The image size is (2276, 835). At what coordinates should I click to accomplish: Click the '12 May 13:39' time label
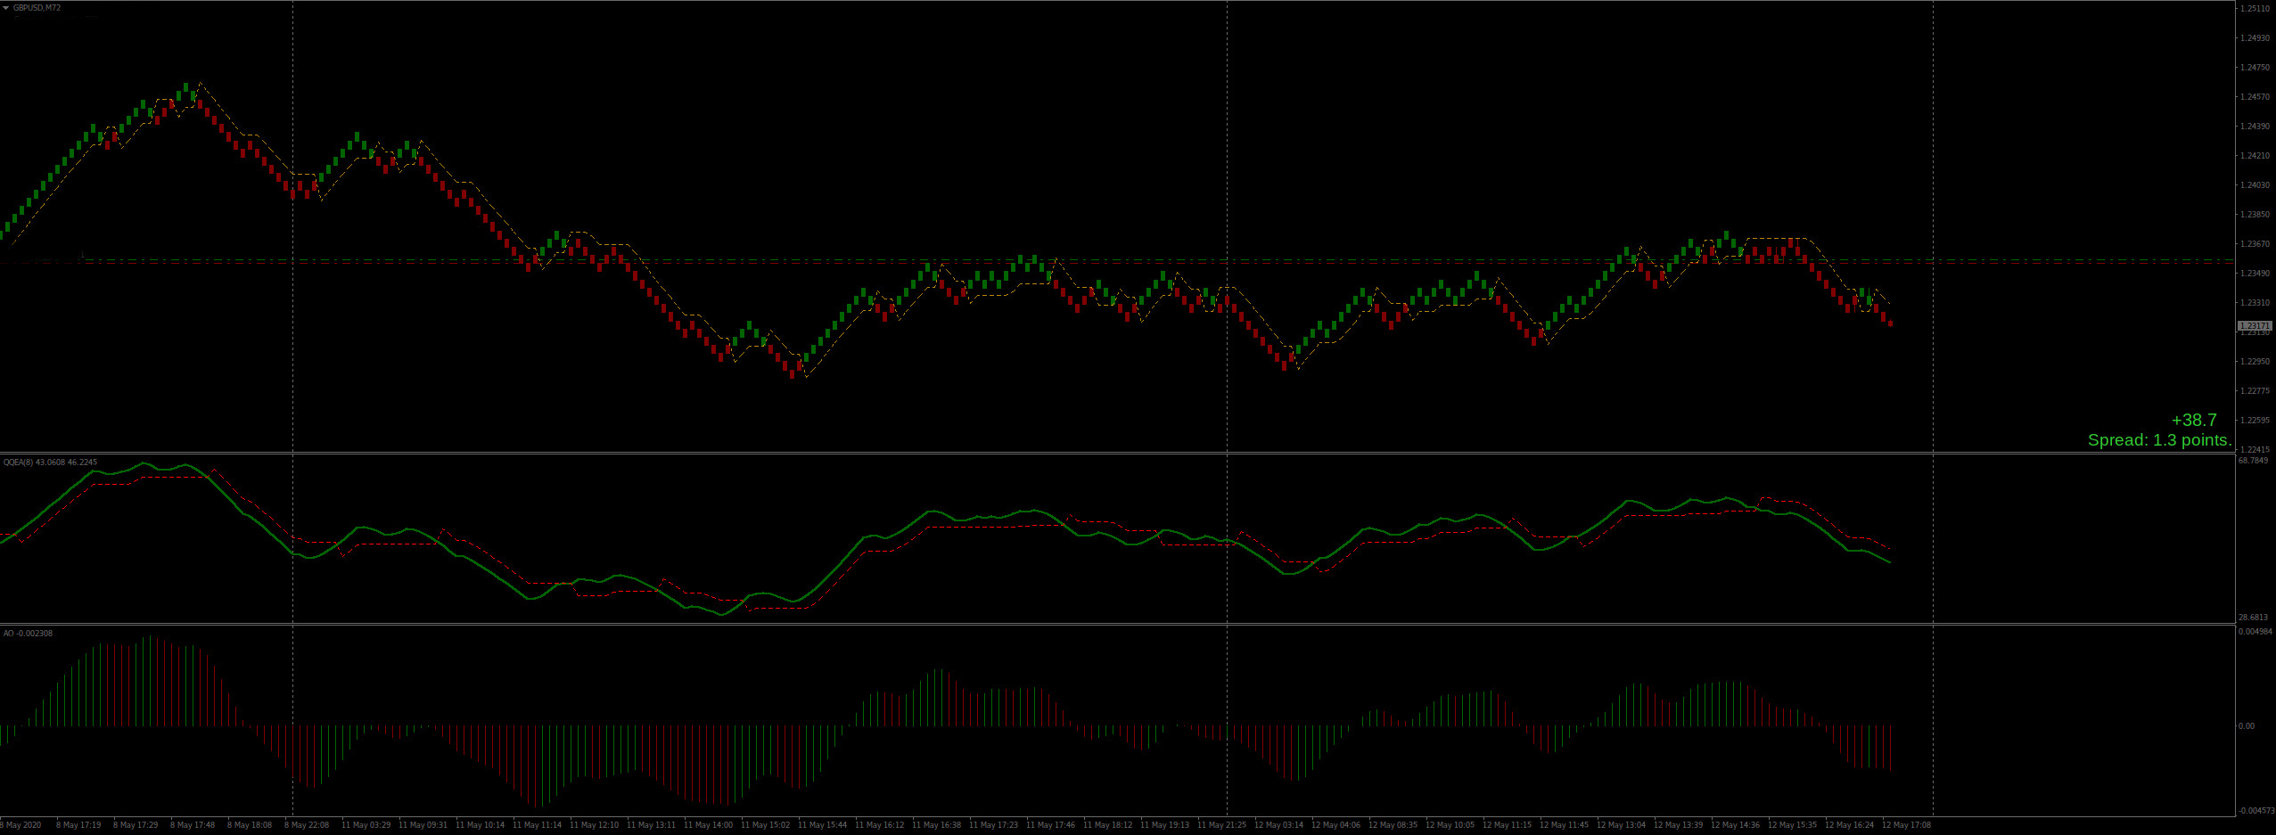[1678, 825]
